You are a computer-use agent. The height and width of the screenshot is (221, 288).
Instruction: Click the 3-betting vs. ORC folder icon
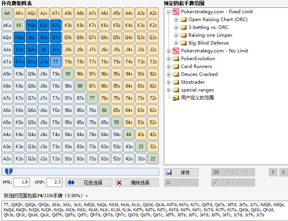pos(183,27)
